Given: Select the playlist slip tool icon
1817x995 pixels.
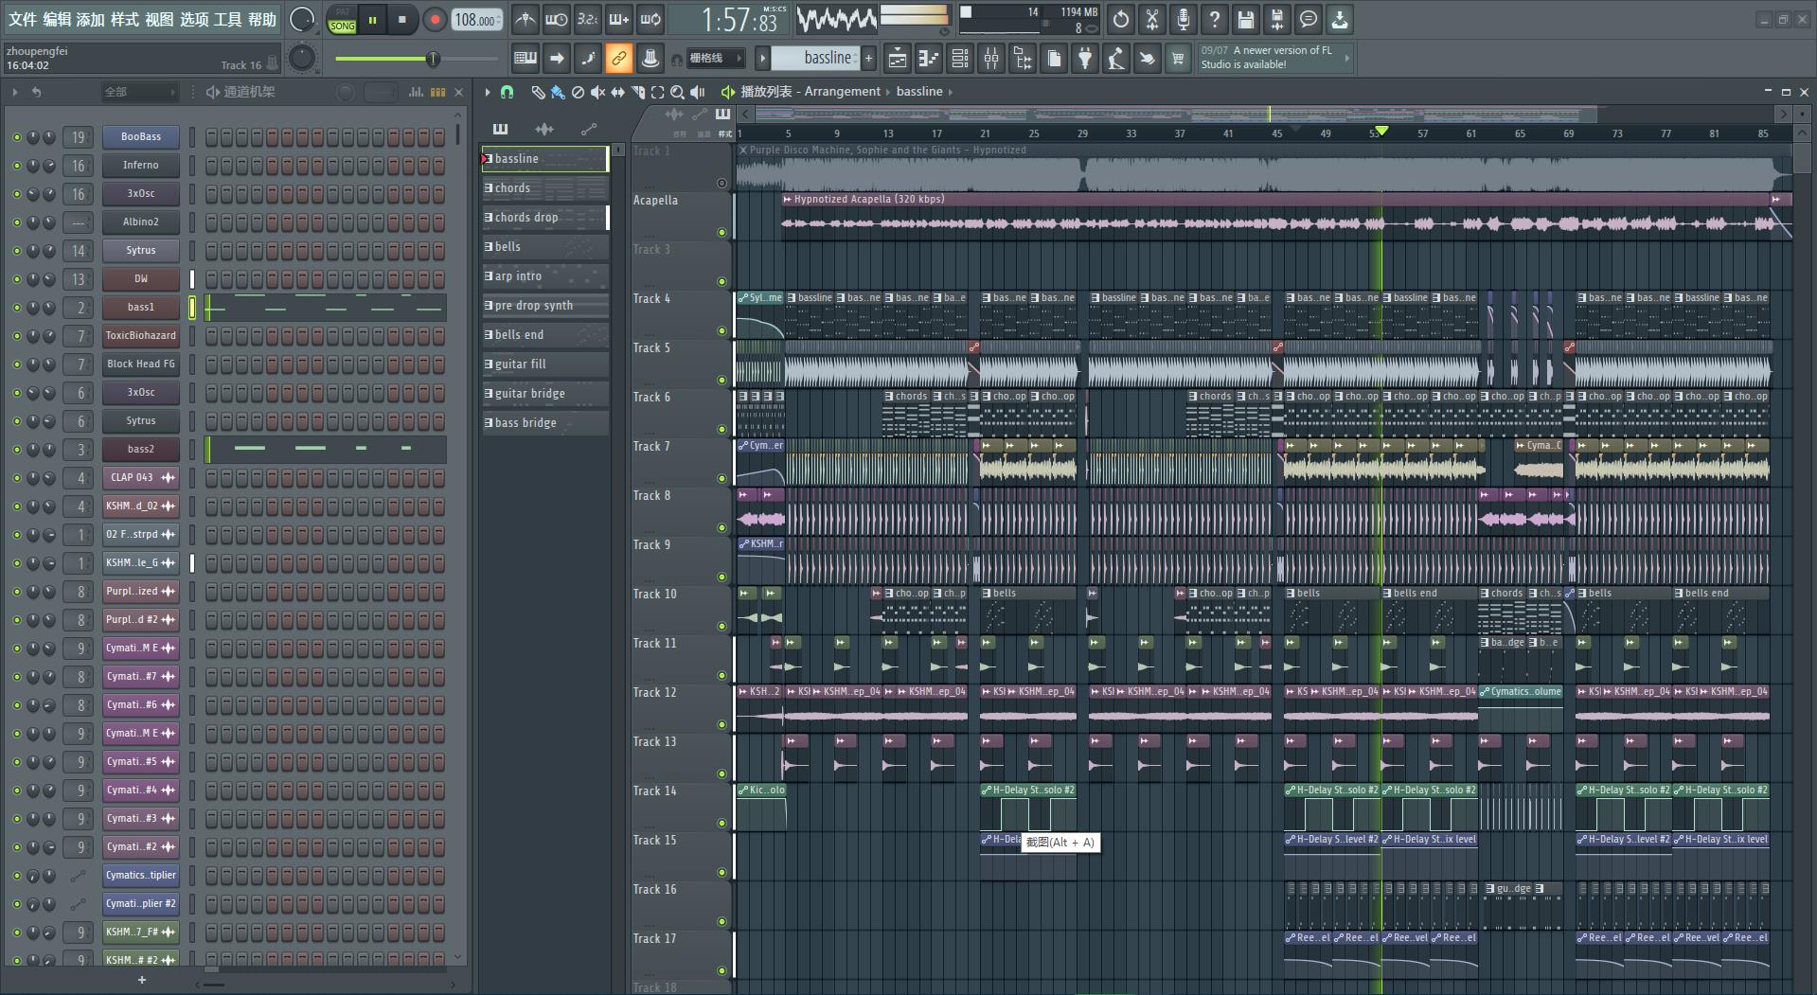Looking at the screenshot, I should 617,92.
